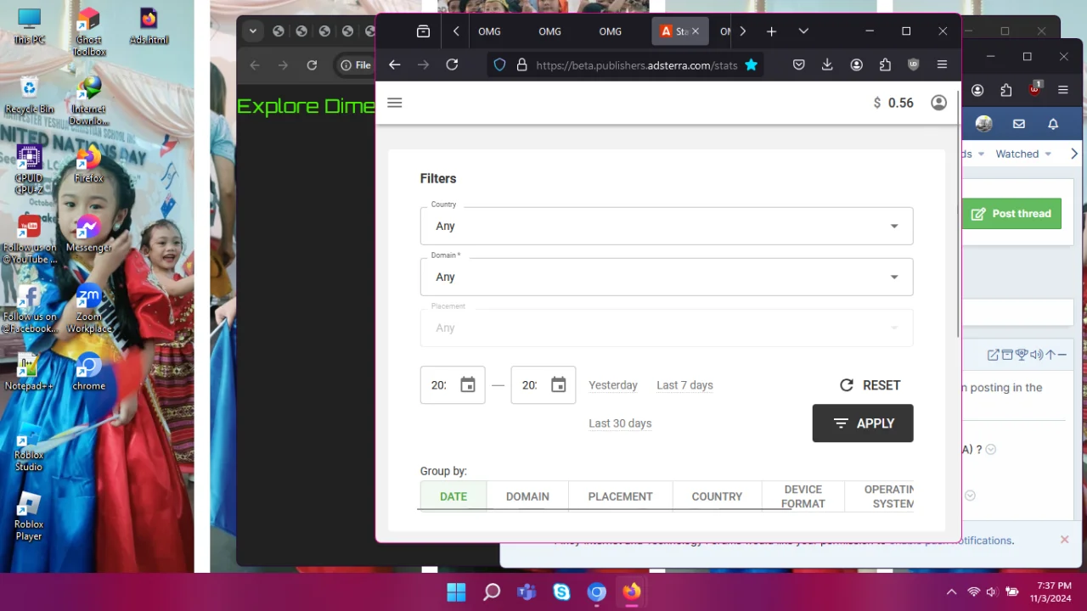The image size is (1087, 611).
Task: Open the Roblox Studio desktop shortcut
Action: tap(28, 449)
